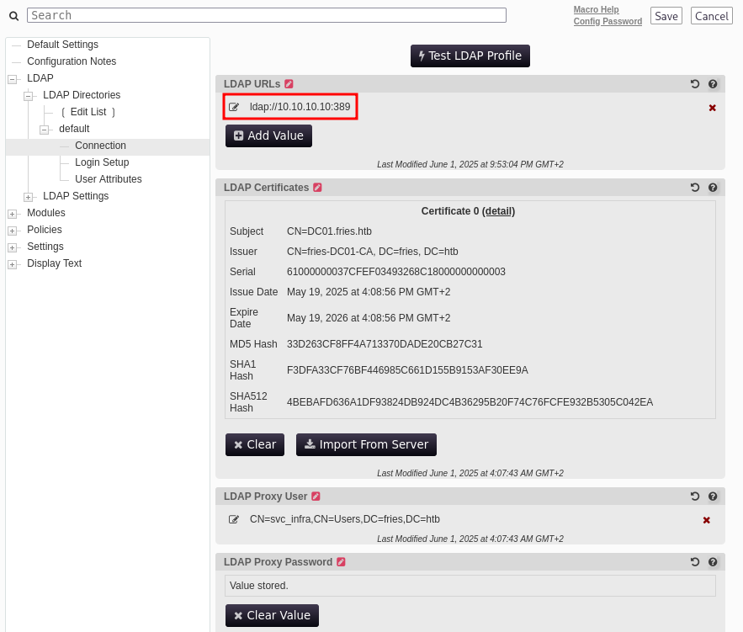The height and width of the screenshot is (632, 743).
Task: Open the Certificate 0 detail link
Action: 498,211
